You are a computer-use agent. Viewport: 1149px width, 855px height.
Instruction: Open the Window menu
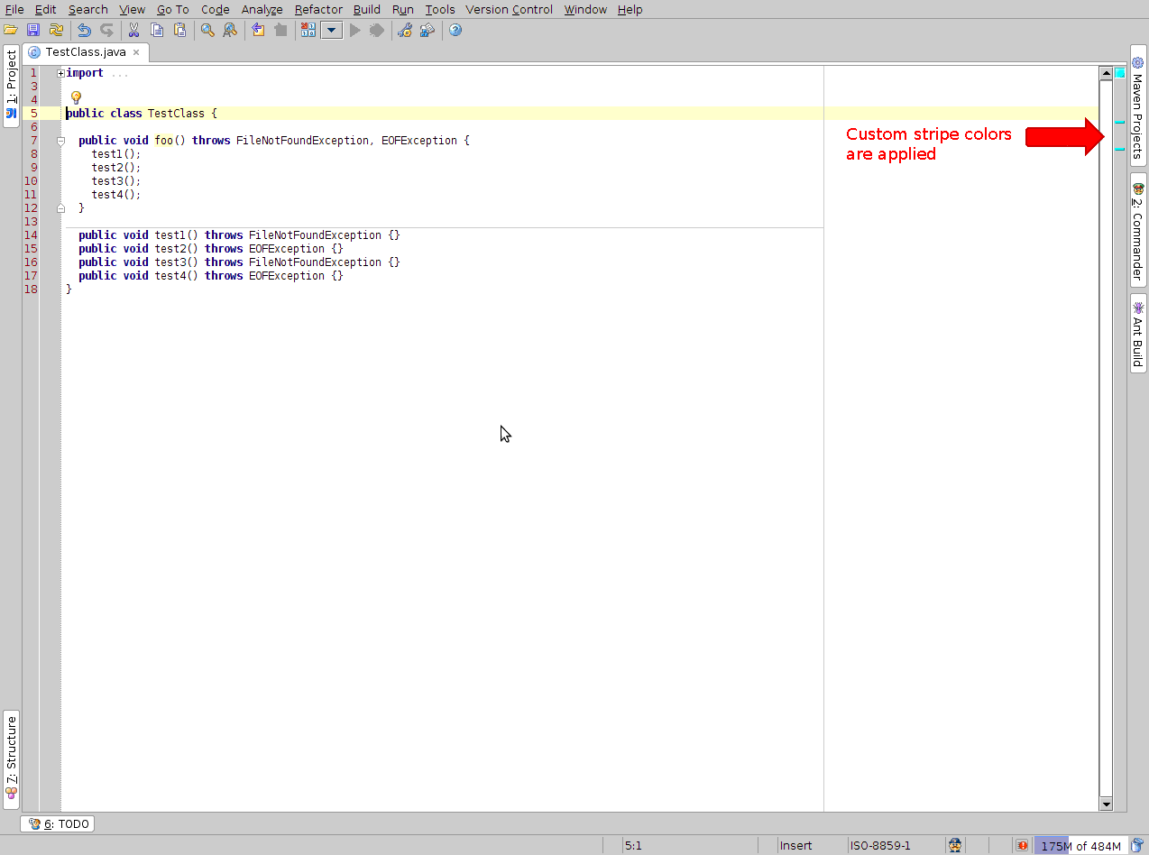coord(585,9)
